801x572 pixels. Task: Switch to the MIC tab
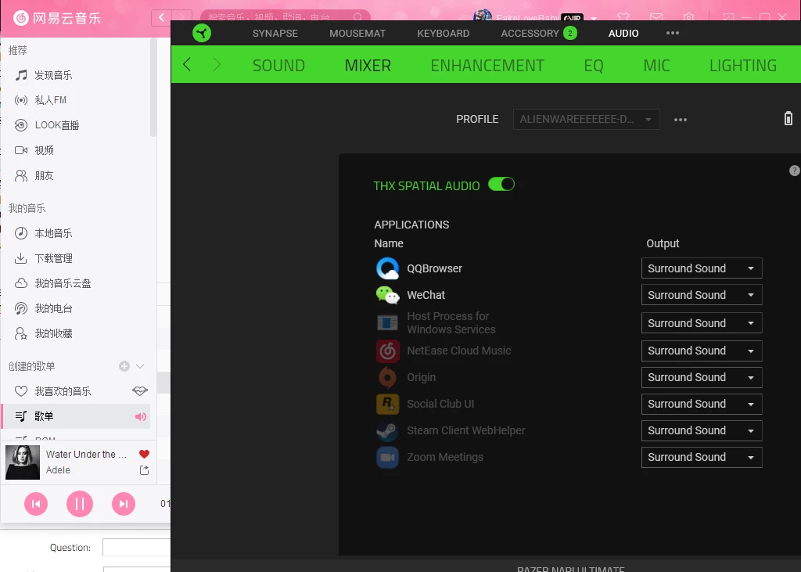[656, 66]
